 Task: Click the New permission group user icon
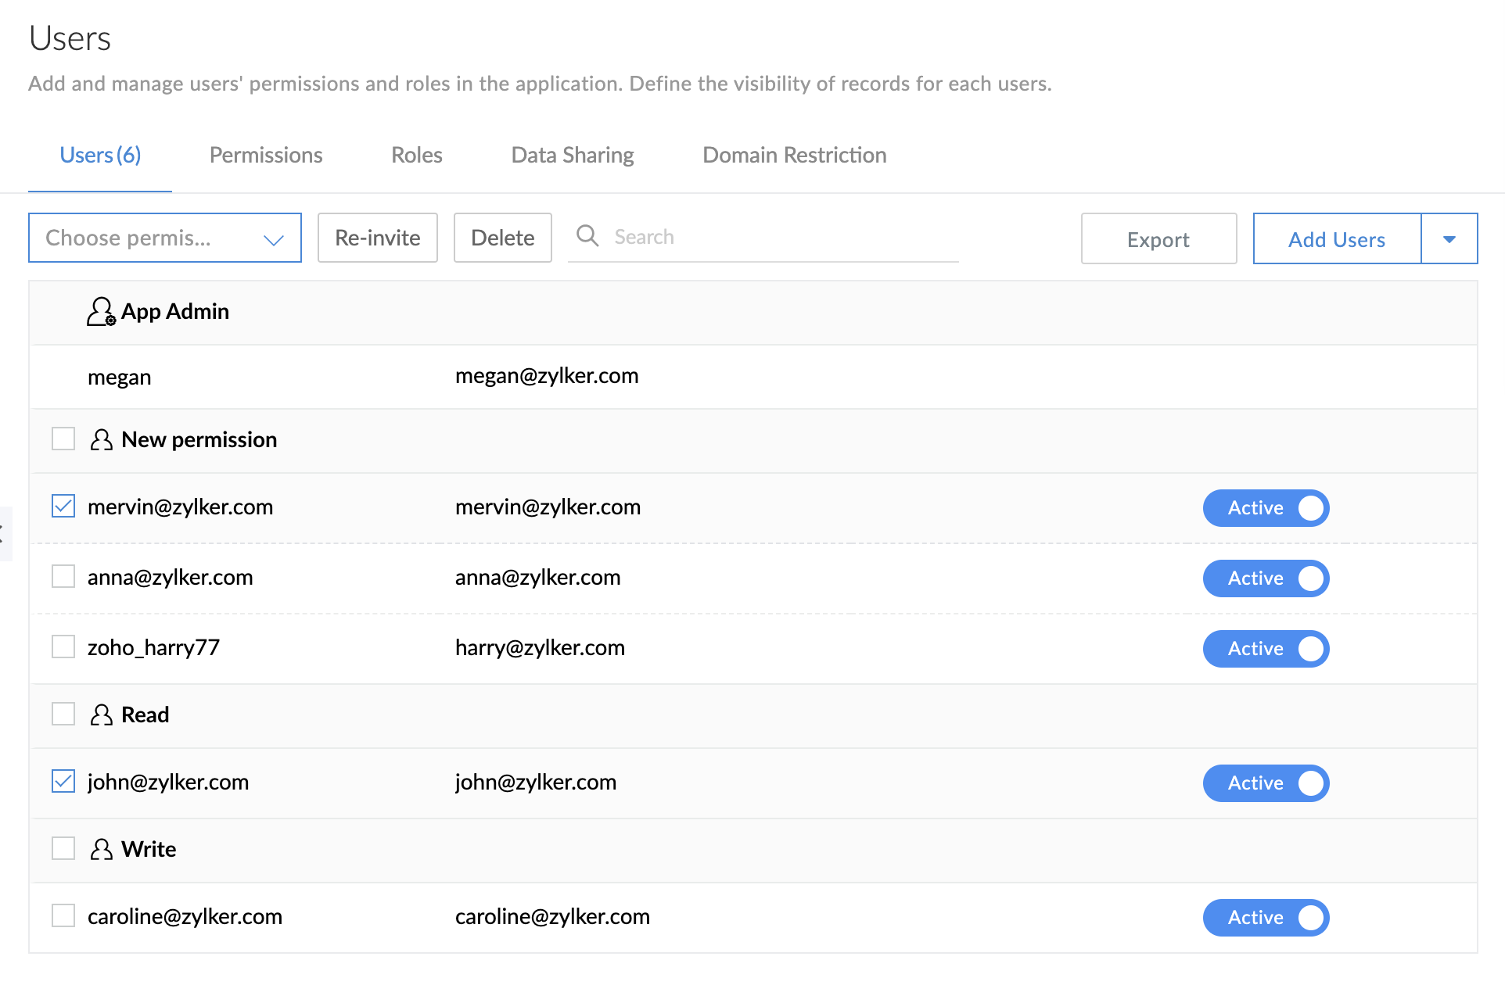point(101,439)
